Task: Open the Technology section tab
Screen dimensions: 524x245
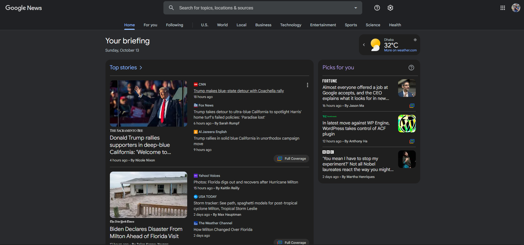Action: pos(290,25)
